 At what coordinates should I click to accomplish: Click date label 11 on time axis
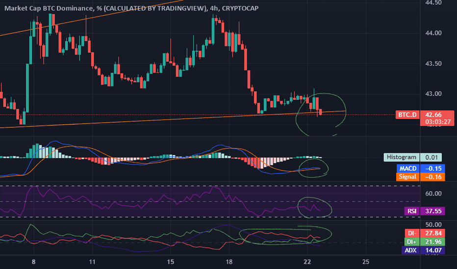pos(92,262)
